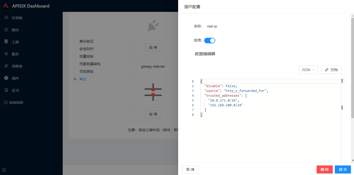Click the dashboard gauge icon beside 仪表板
This screenshot has width=354, height=175.
[x=6, y=18]
